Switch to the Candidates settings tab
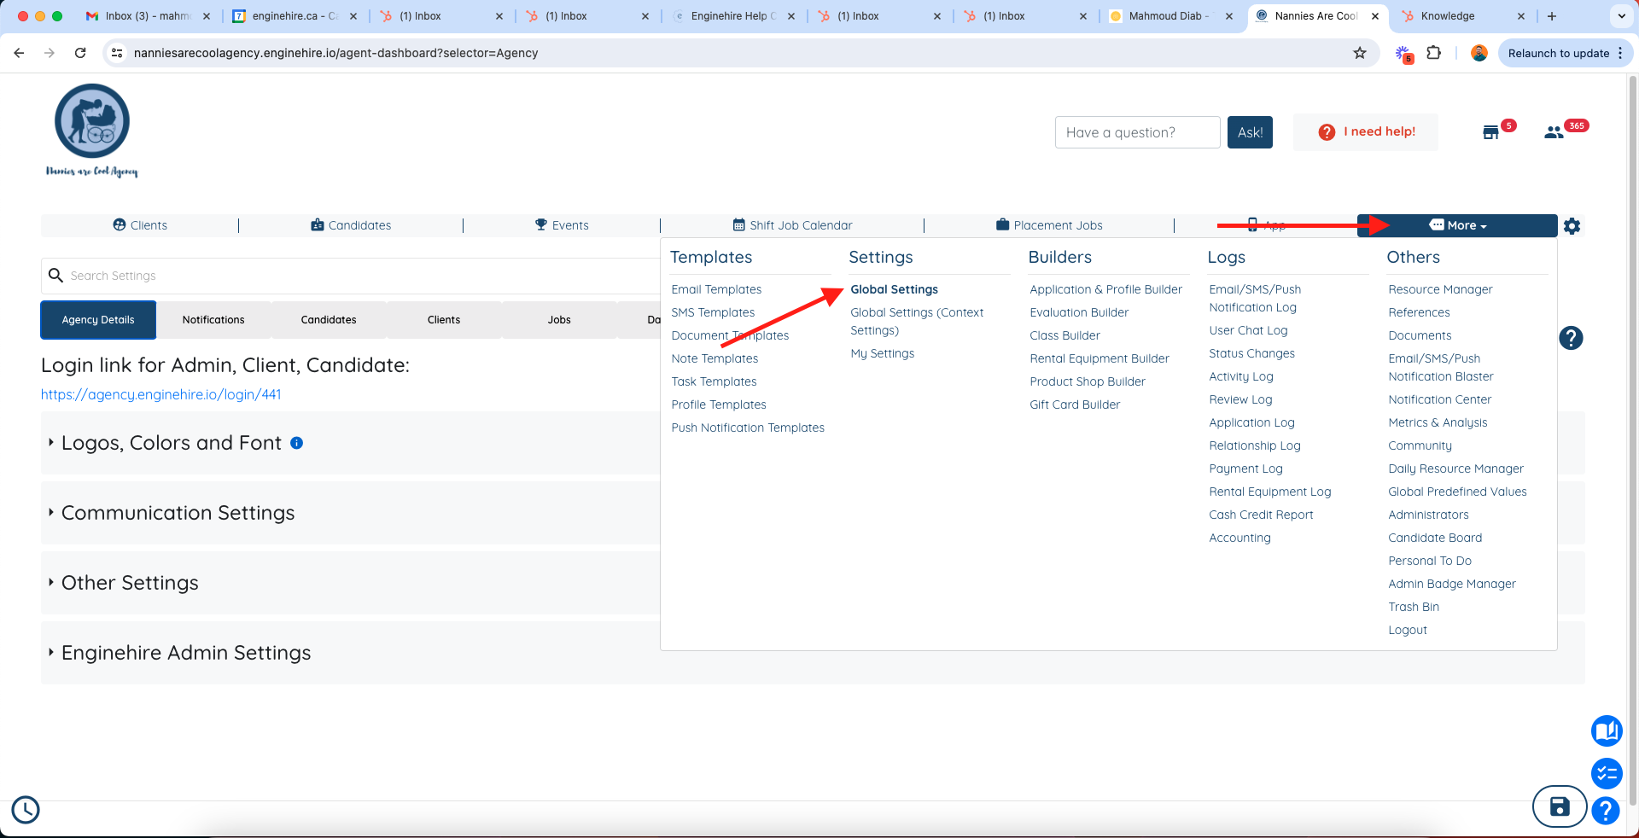The image size is (1639, 838). (x=329, y=320)
